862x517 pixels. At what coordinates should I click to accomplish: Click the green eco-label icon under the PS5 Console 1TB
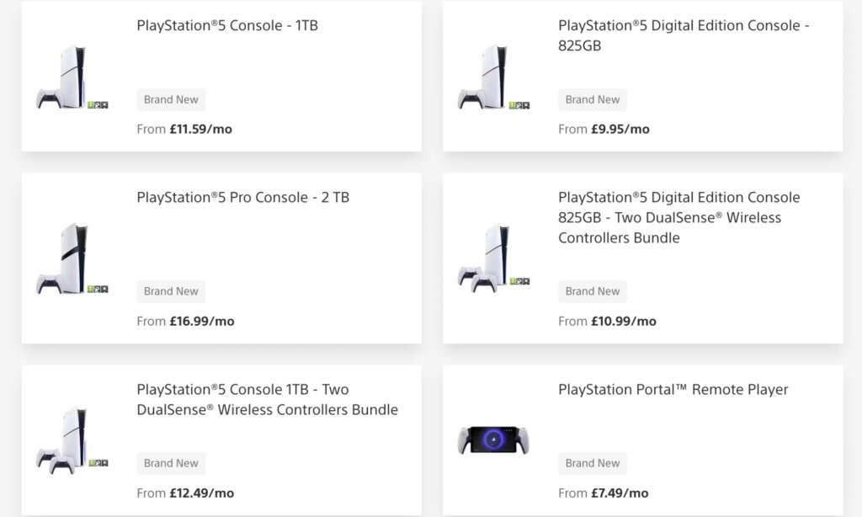91,105
